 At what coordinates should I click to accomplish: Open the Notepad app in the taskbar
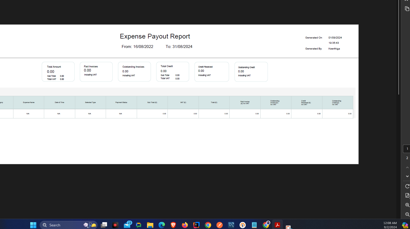point(254,225)
